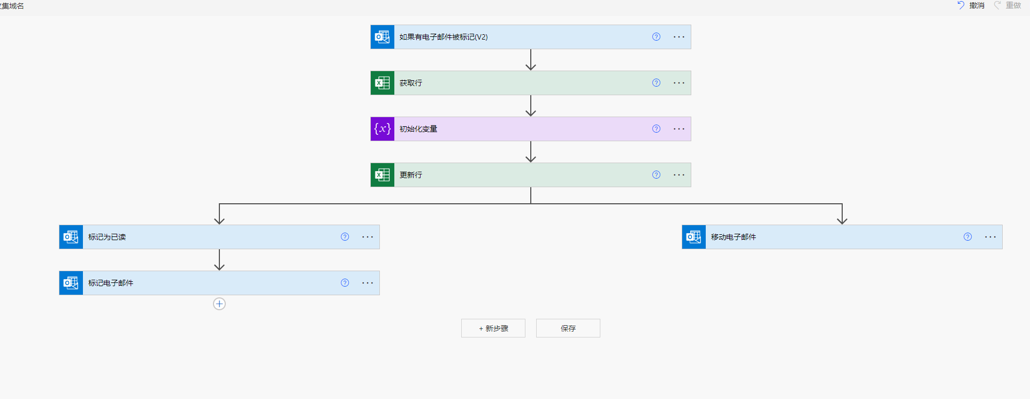
Task: Open more options menu for 初始化变量
Action: (x=679, y=129)
